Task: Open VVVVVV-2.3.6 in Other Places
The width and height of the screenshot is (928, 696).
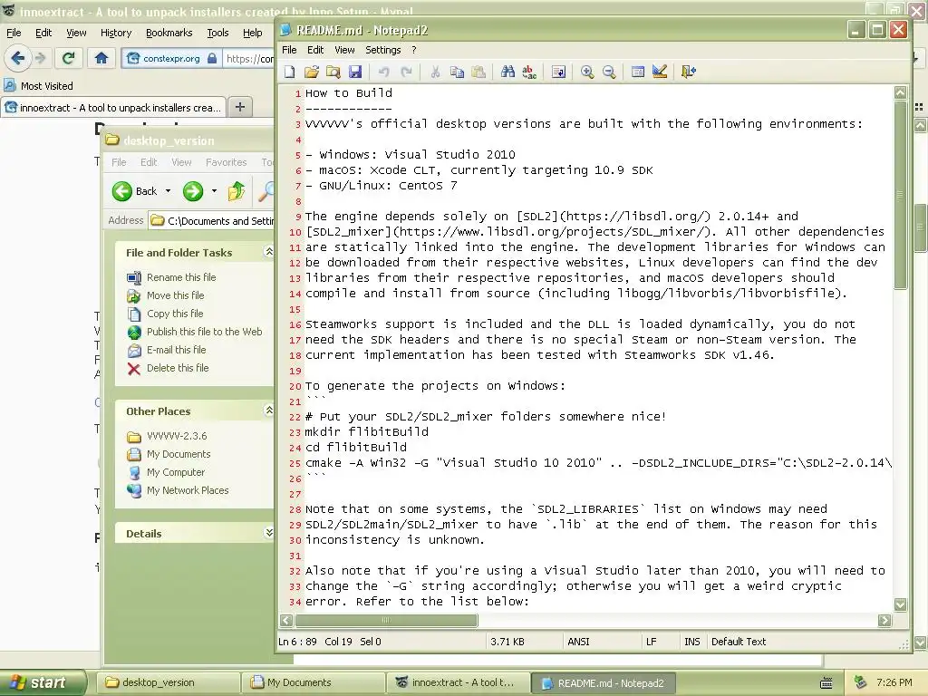Action: tap(177, 436)
